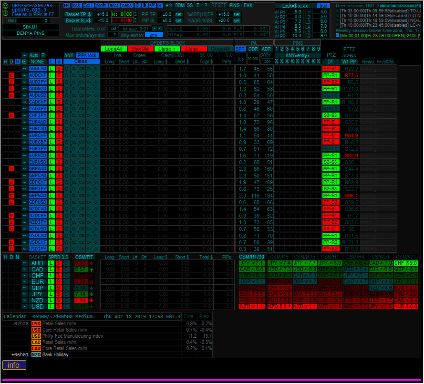Click the red S on USD basket row
The height and width of the screenshot is (384, 424).
59,307
